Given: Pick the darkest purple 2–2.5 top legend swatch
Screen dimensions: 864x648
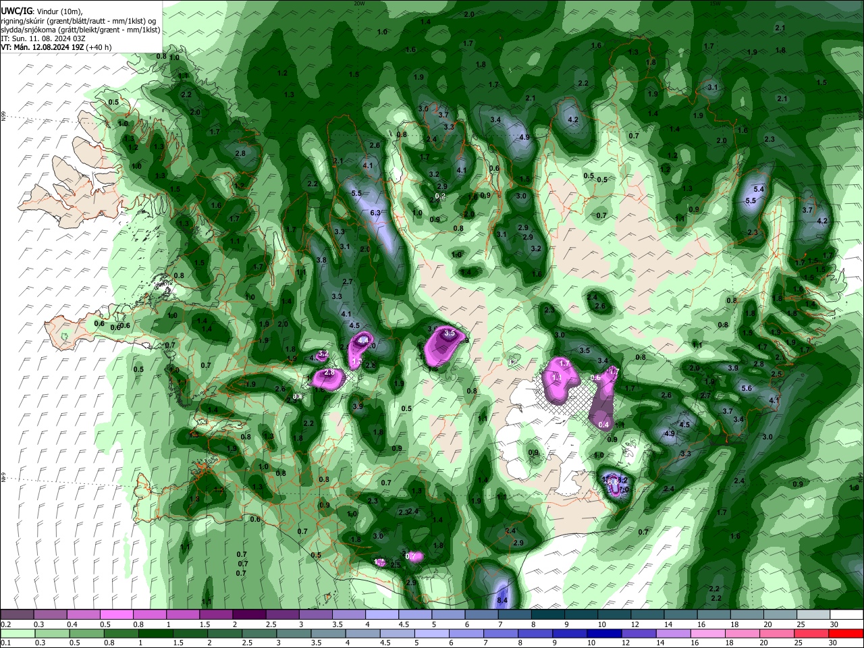Looking at the screenshot, I should click(249, 615).
